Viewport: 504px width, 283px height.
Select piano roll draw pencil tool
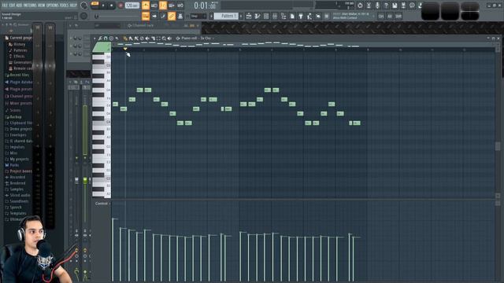[125, 39]
